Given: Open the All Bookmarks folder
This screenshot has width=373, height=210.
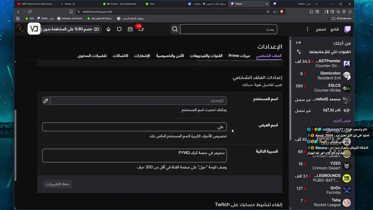Looking at the screenshot, I should tap(342, 18).
